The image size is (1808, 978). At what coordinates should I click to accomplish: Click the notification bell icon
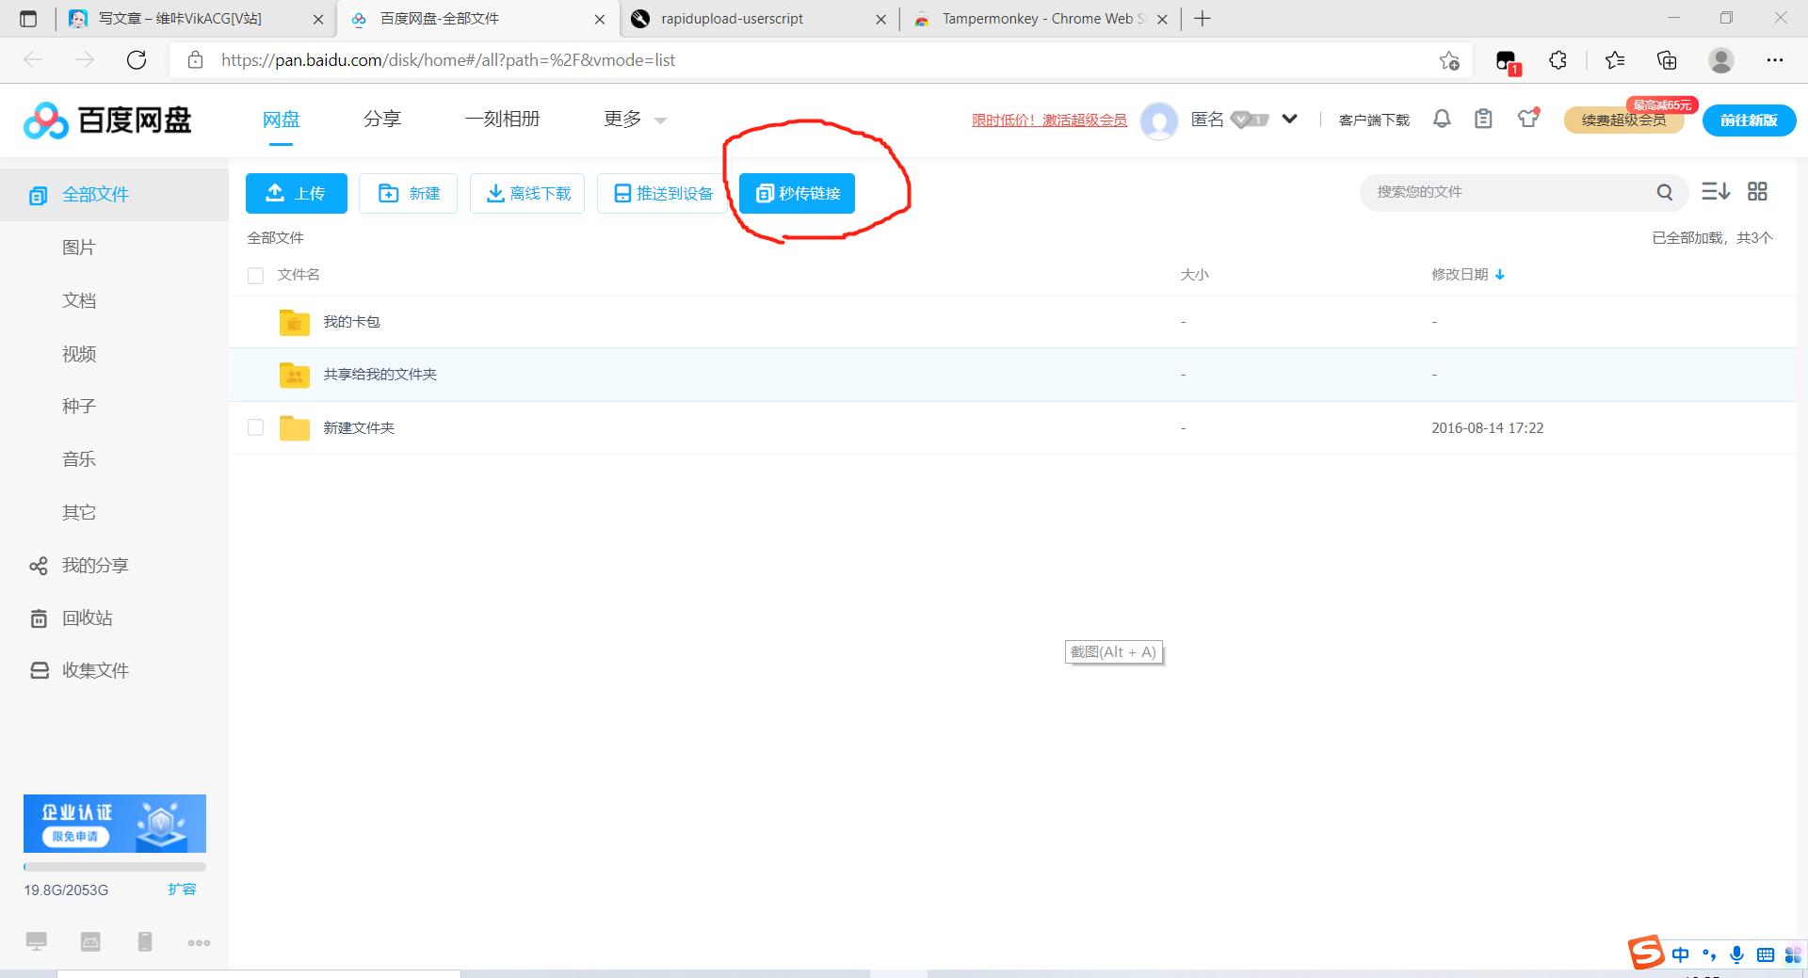tap(1442, 119)
